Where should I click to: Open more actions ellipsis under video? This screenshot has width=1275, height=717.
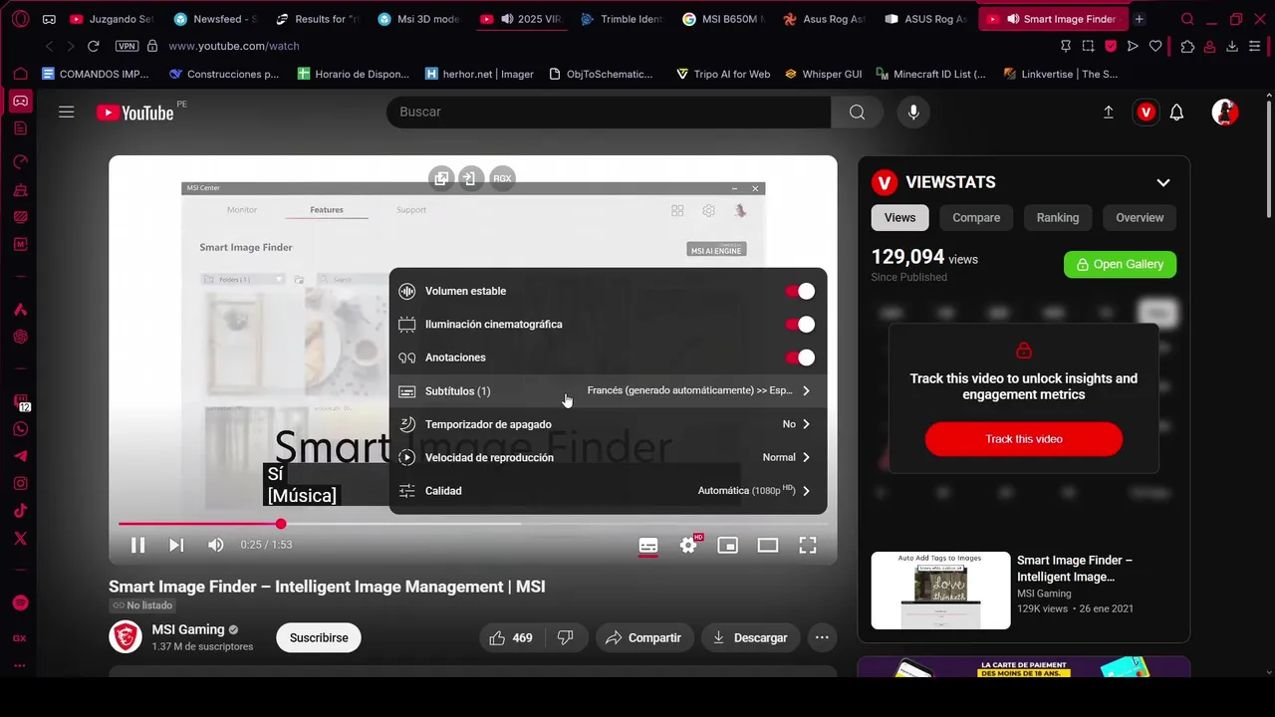pyautogui.click(x=822, y=637)
